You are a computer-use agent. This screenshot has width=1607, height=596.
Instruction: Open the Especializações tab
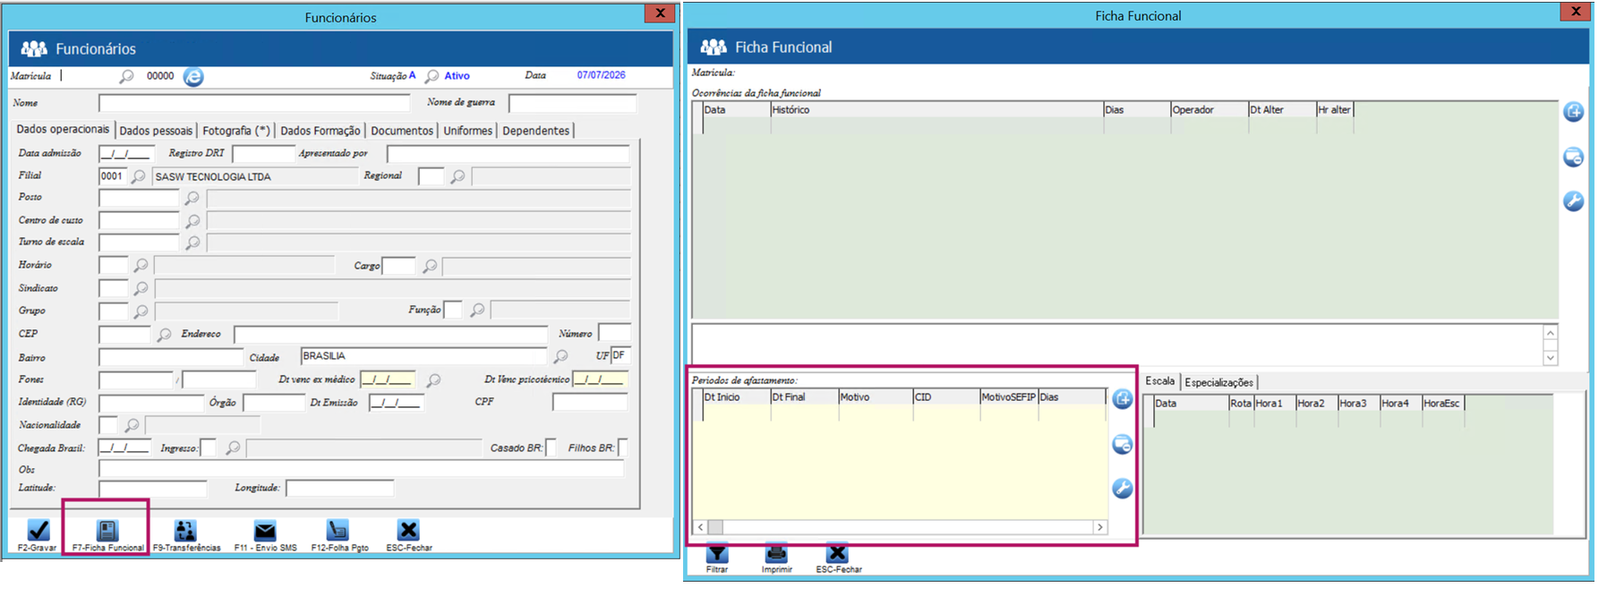[1218, 382]
